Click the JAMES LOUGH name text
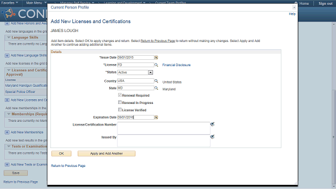Screen dimensions: 336x189 pyautogui.click(x=64, y=30)
